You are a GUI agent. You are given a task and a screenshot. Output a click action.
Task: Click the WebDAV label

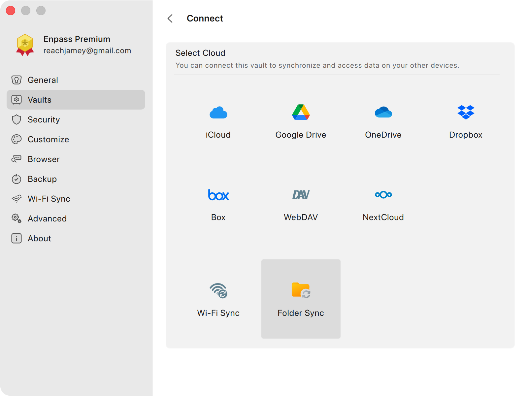point(301,217)
